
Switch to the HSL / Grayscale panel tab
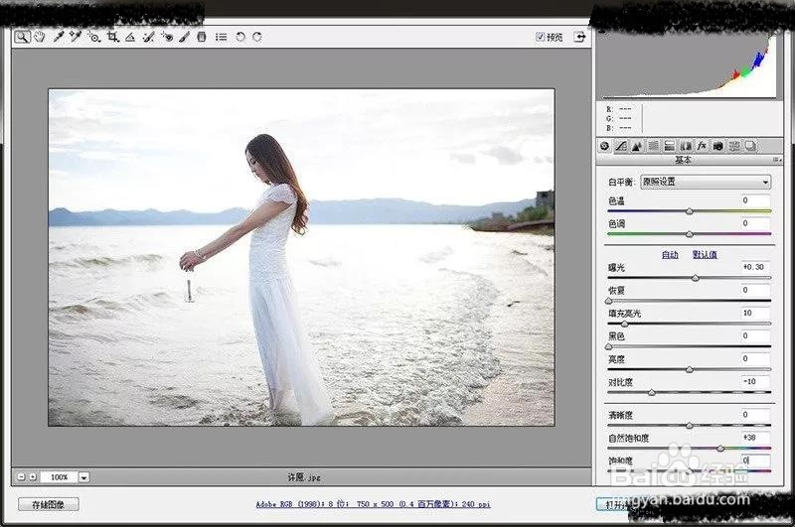[x=654, y=146]
